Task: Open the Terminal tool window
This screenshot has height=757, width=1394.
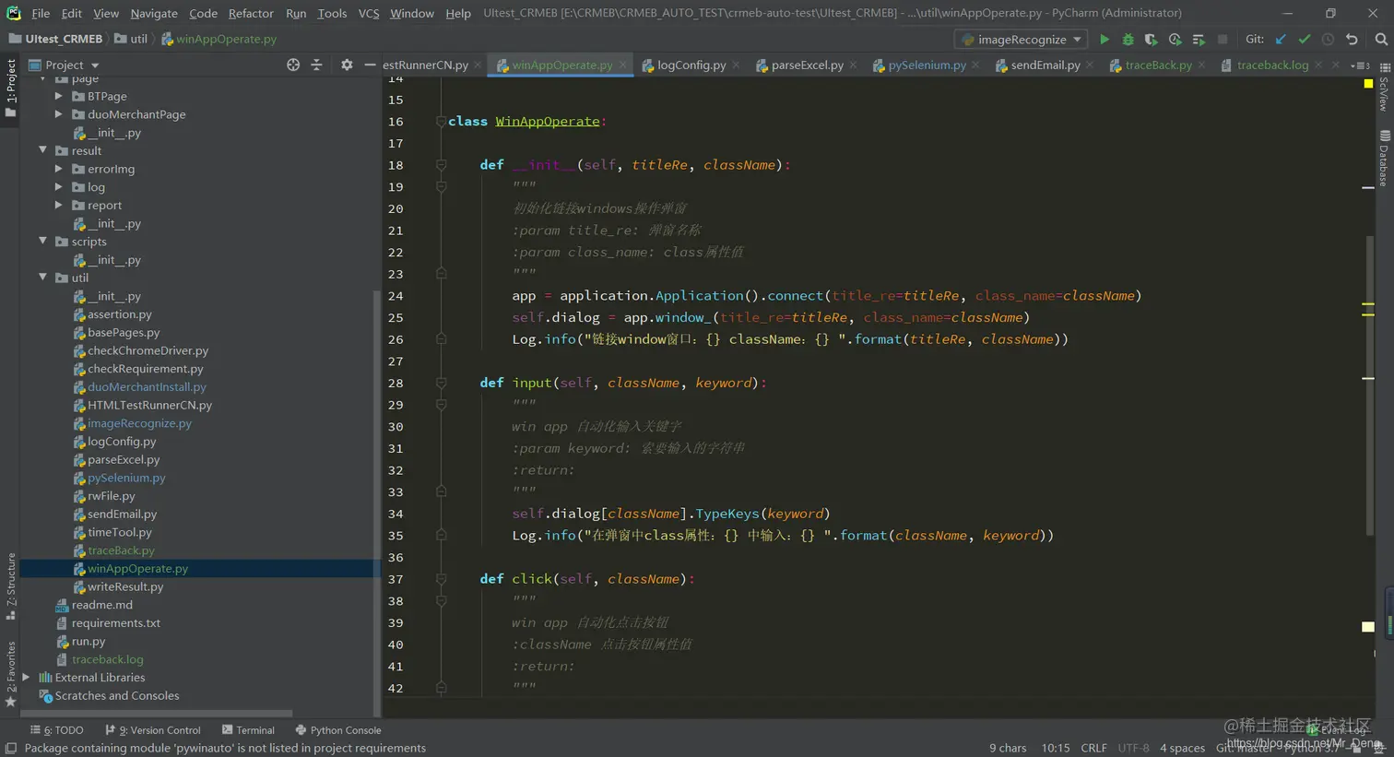Action: tap(248, 730)
